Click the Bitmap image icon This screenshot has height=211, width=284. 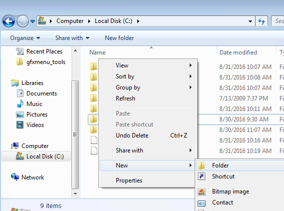pos(202,192)
